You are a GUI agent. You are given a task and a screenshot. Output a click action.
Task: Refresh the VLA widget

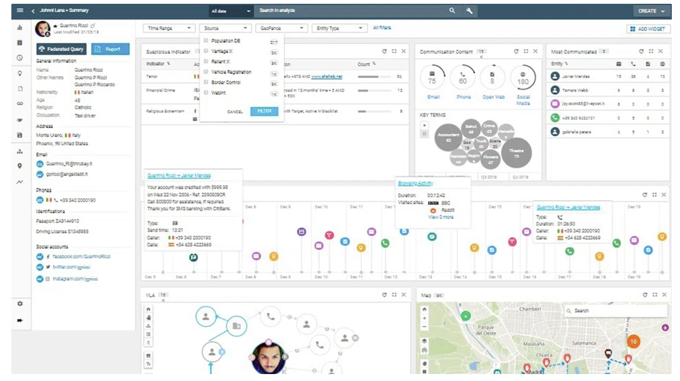coord(384,295)
